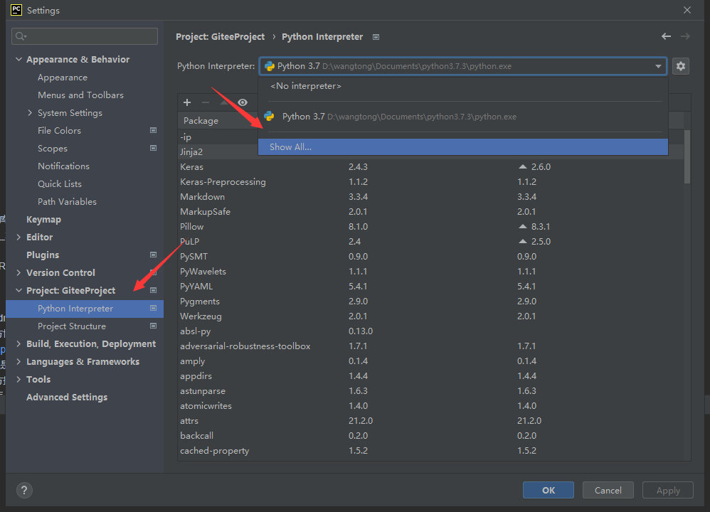Select Python 3.7 in dropdown list

[462, 117]
